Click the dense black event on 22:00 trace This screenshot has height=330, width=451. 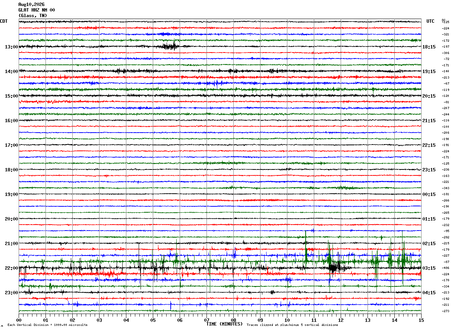(x=334, y=267)
